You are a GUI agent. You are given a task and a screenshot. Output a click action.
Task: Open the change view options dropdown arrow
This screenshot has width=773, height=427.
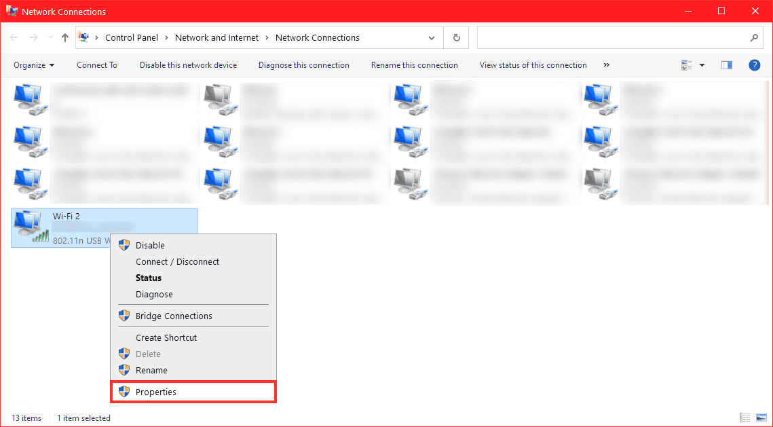point(702,65)
